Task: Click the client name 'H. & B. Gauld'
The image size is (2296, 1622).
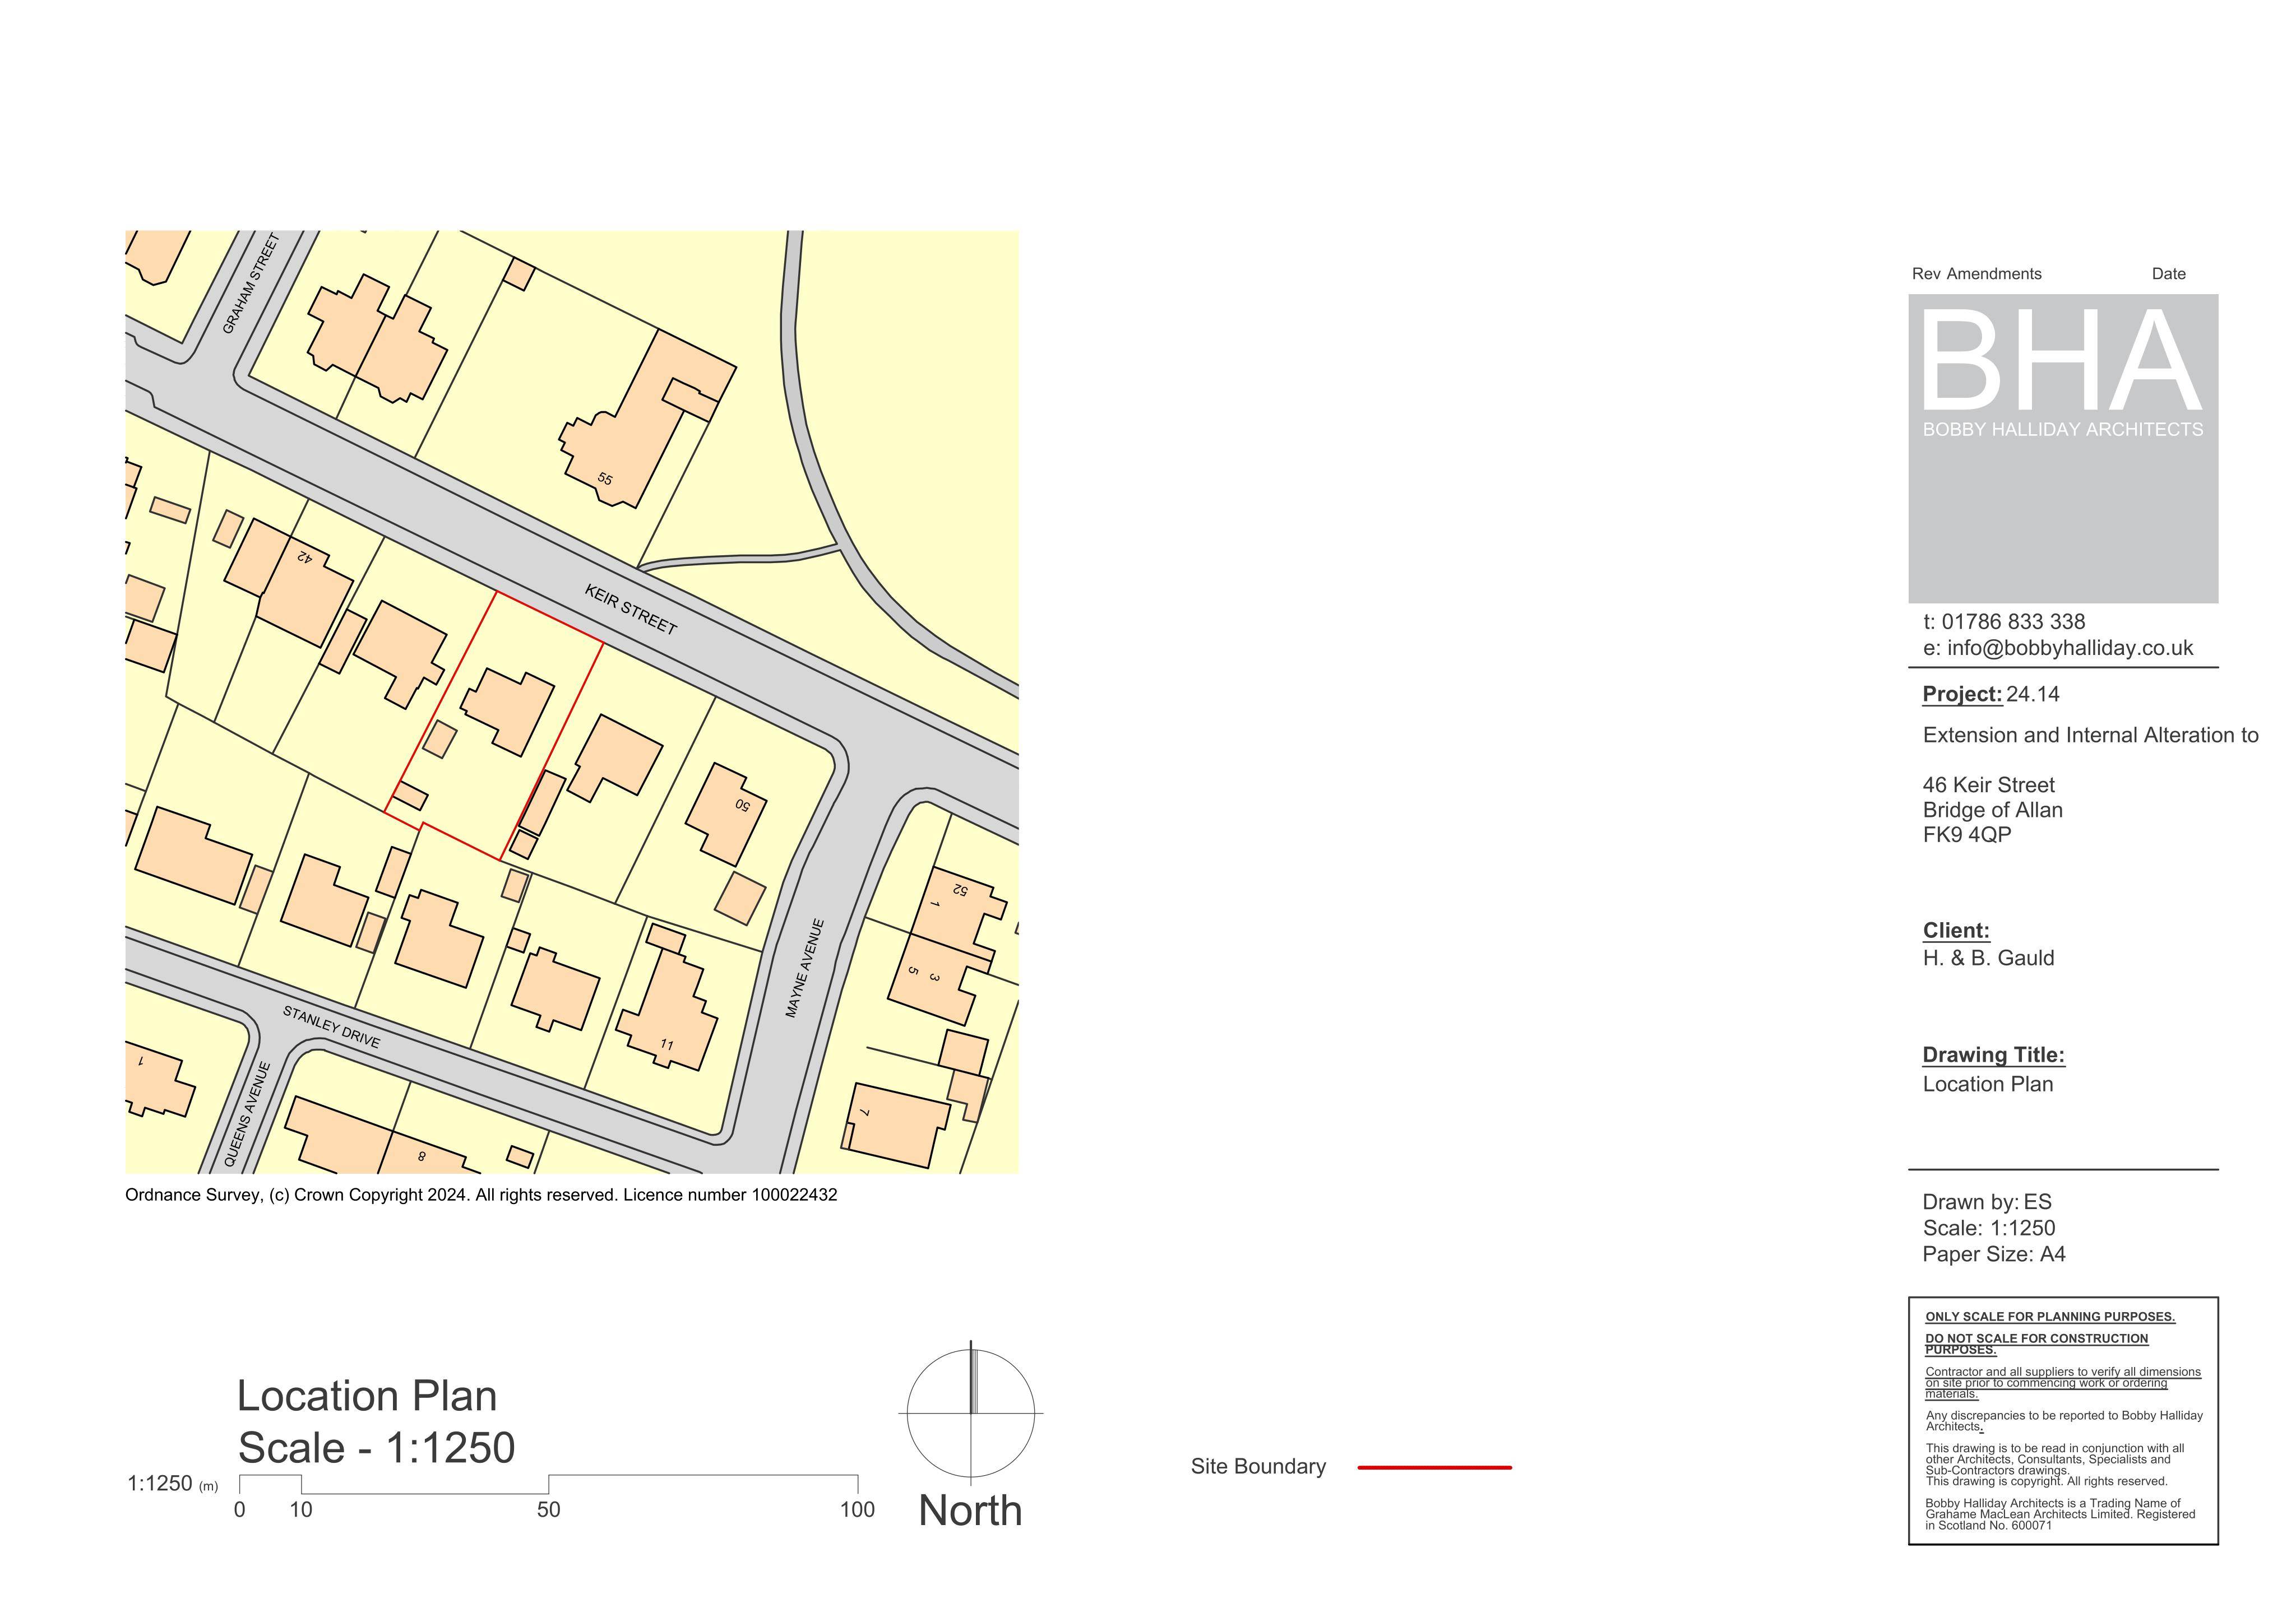Action: pos(1988,958)
